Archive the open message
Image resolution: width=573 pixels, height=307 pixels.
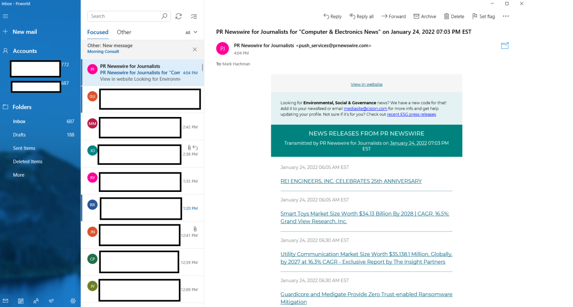point(424,16)
